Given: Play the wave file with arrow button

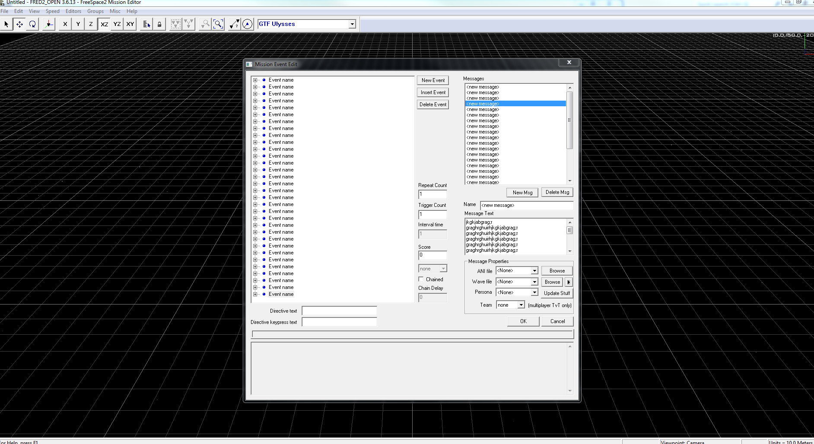Looking at the screenshot, I should pyautogui.click(x=569, y=282).
